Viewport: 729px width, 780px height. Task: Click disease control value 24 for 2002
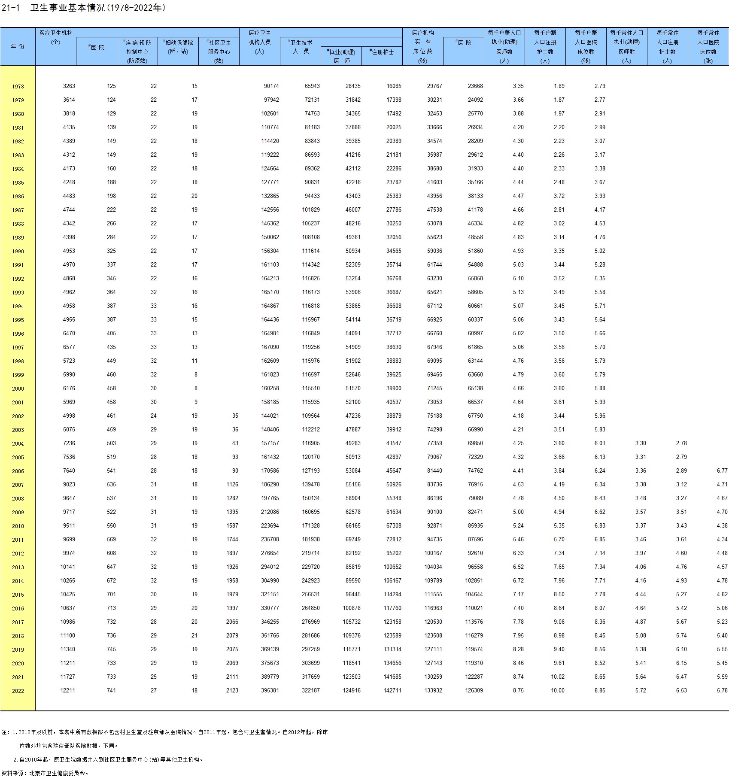coord(154,416)
